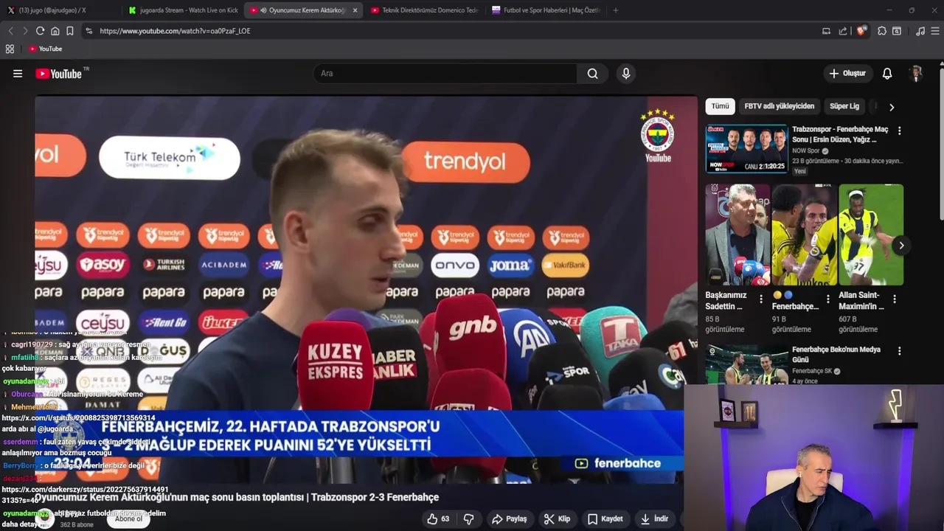Open the YouTube bookmark in bookmarks bar
This screenshot has width=944, height=531.
pos(45,49)
